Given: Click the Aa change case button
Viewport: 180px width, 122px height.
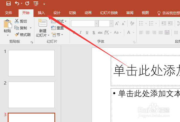Looking at the screenshot, I should 116,32.
